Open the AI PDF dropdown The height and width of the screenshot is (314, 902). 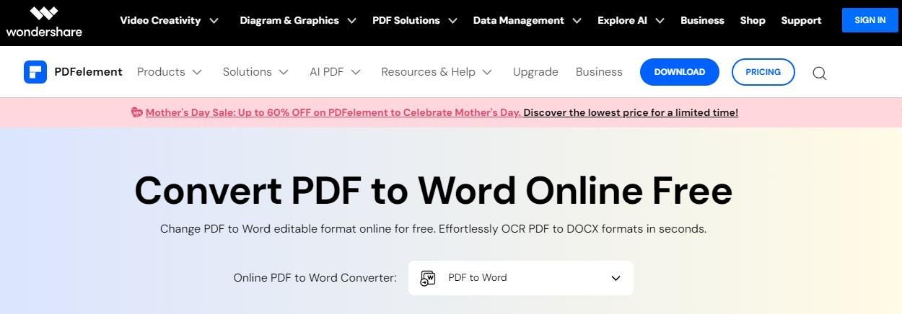coord(335,72)
